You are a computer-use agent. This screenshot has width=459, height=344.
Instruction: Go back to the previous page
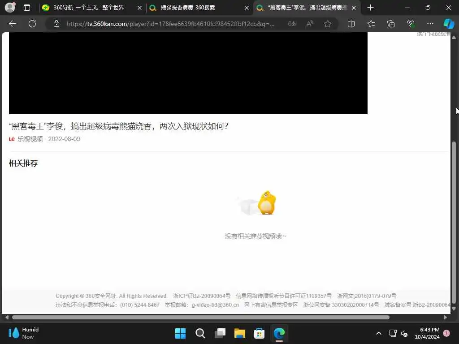point(12,24)
